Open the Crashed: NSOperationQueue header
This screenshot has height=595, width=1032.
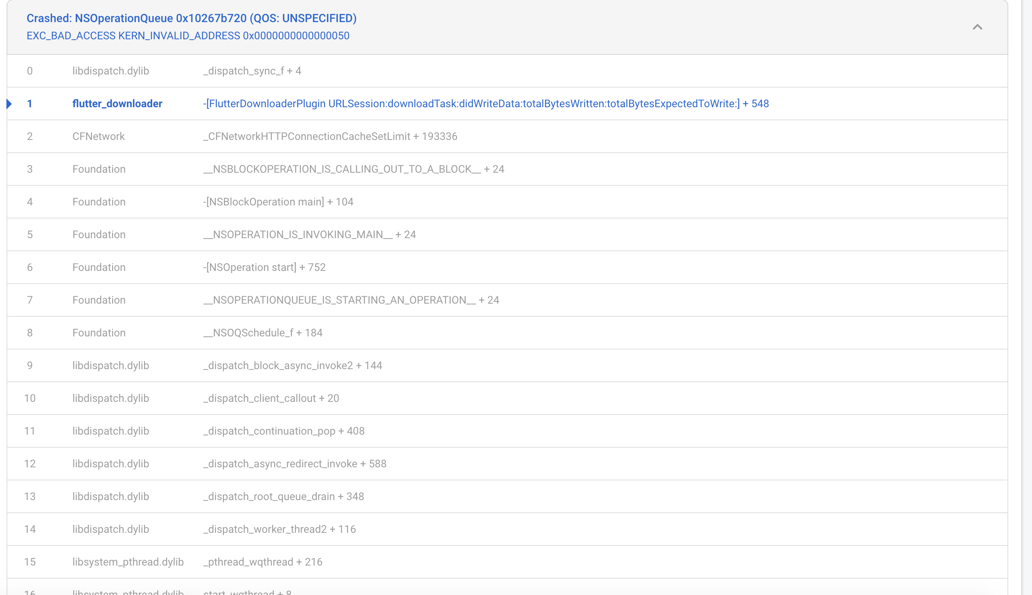191,18
